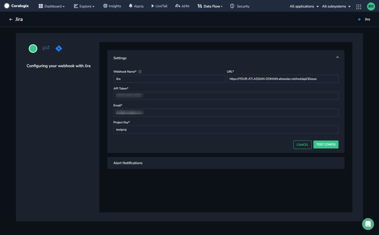Click the Explore icon
Image resolution: width=379 pixels, height=235 pixels.
pos(76,6)
